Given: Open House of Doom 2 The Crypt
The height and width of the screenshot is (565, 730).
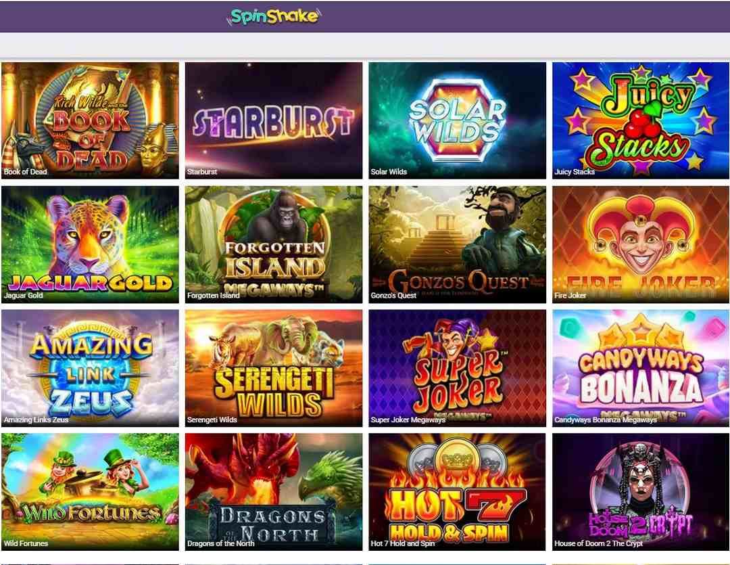Looking at the screenshot, I should coord(641,492).
